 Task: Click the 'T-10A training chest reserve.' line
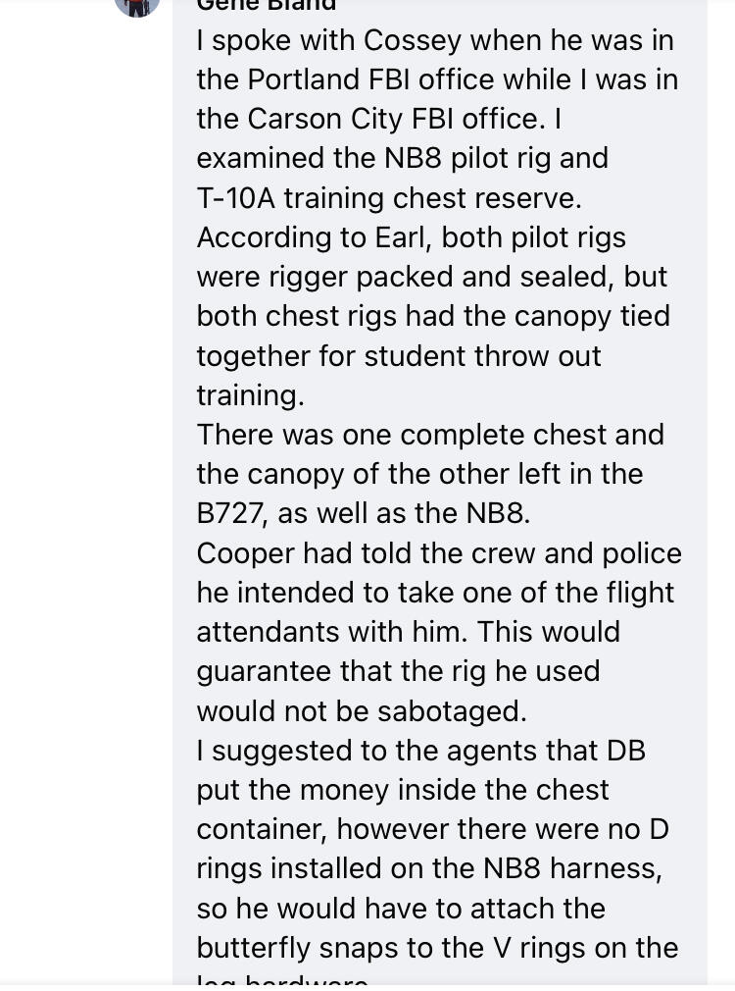[x=389, y=198]
